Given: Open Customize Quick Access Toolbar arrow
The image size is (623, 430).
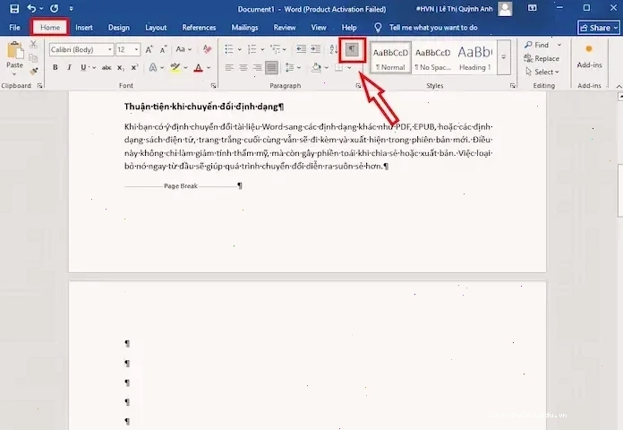Looking at the screenshot, I should (71, 8).
